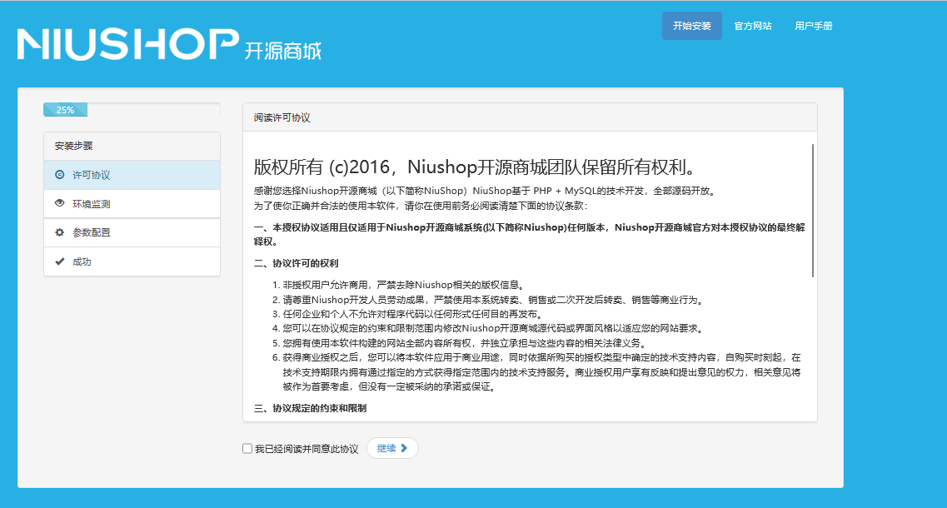947x508 pixels.
Task: Click the NIUSHOP logo
Action: tap(128, 44)
